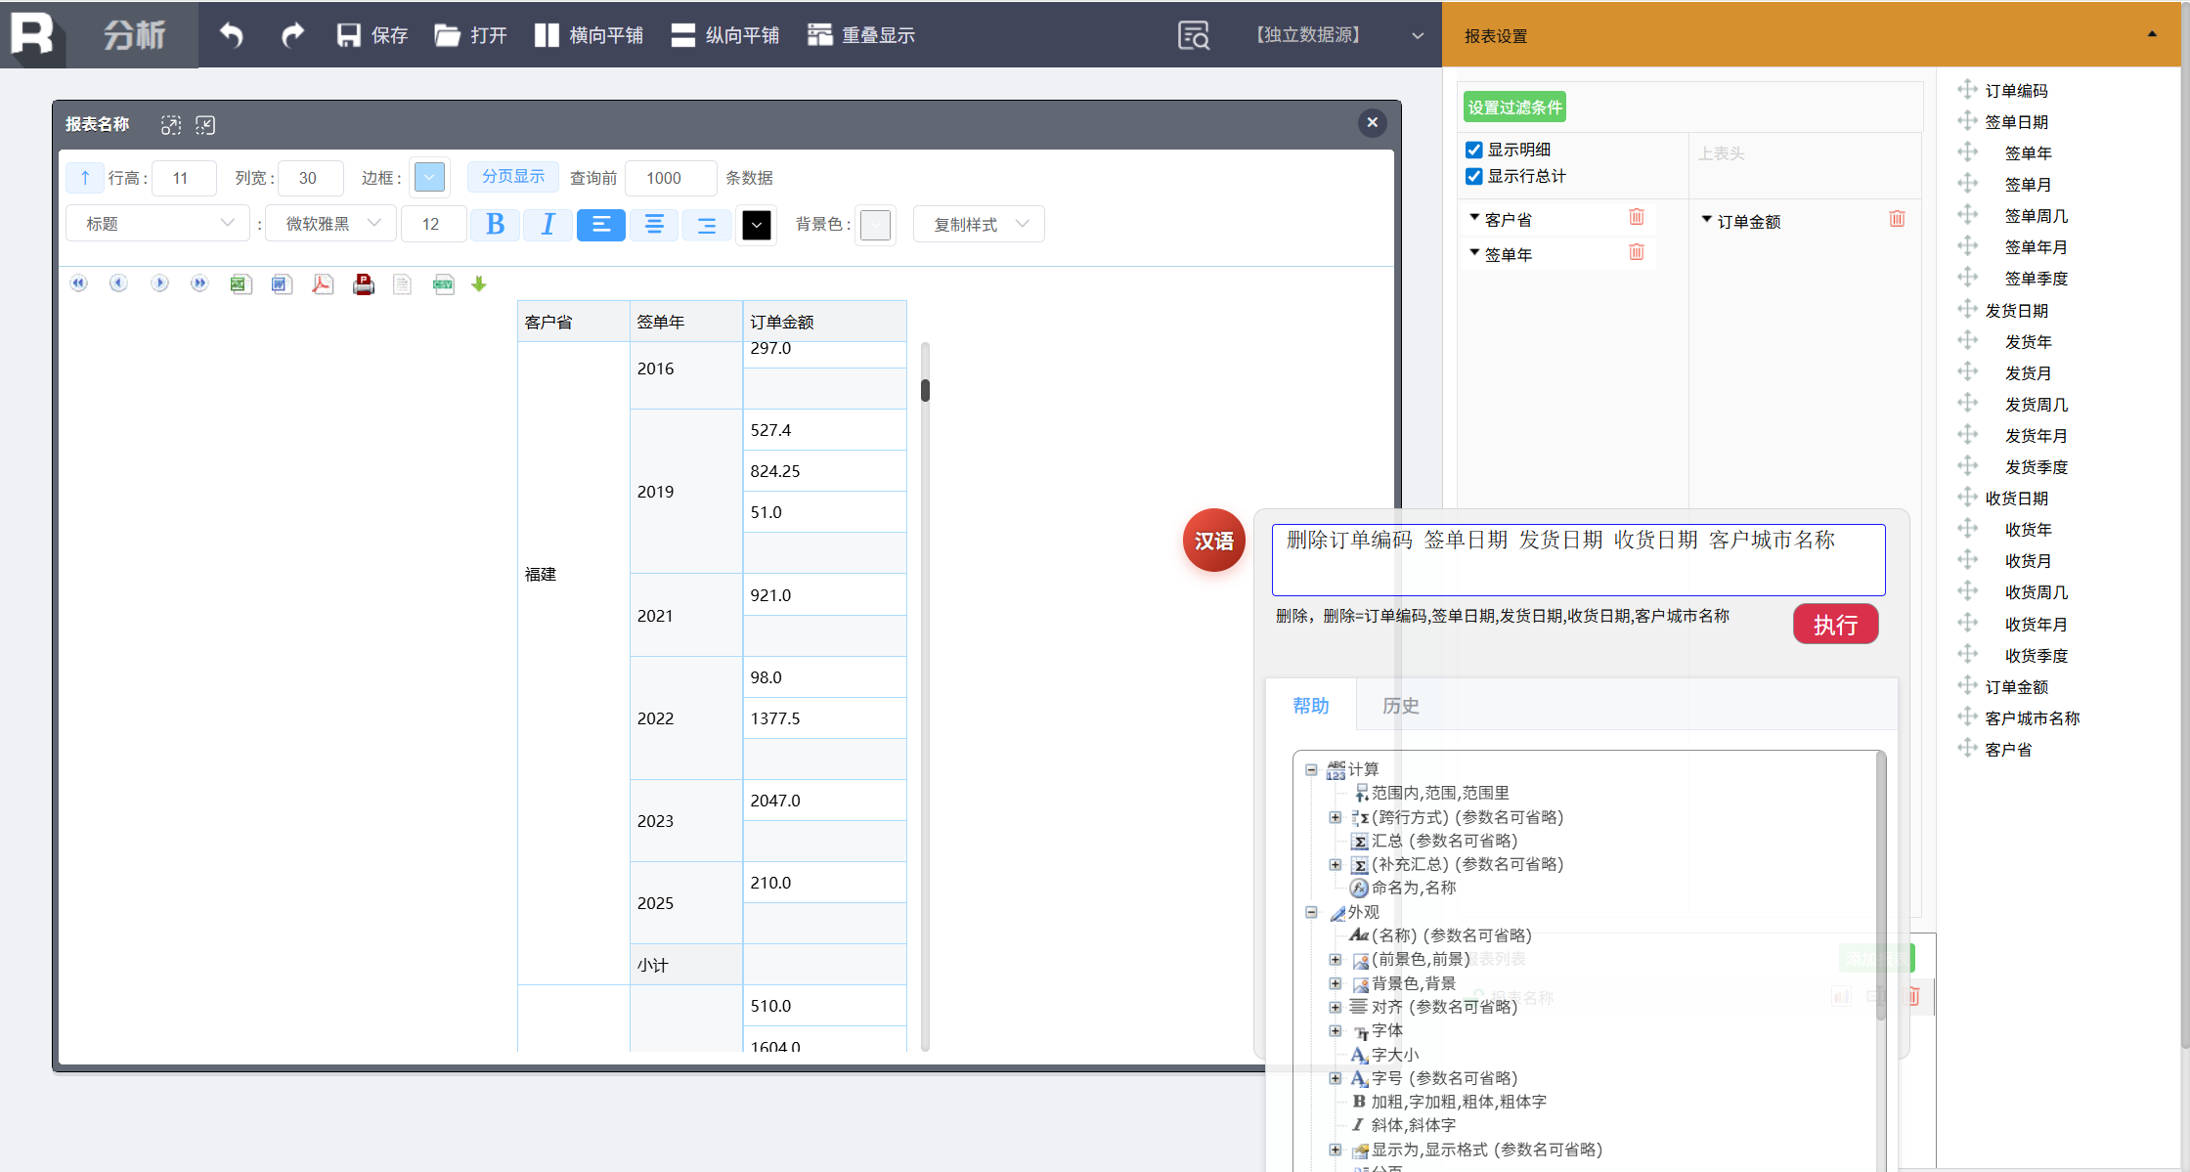Expand the 字体 tree node
This screenshot has height=1172, width=2190.
[x=1336, y=1030]
